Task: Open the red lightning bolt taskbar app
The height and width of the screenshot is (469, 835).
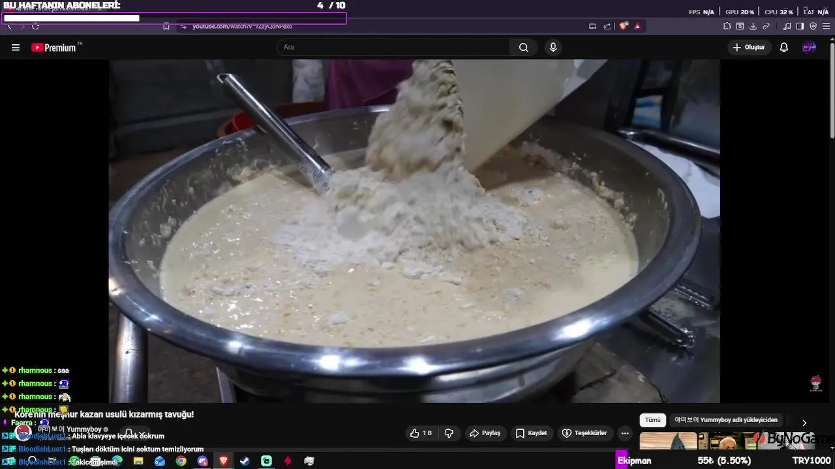Action: click(x=288, y=461)
